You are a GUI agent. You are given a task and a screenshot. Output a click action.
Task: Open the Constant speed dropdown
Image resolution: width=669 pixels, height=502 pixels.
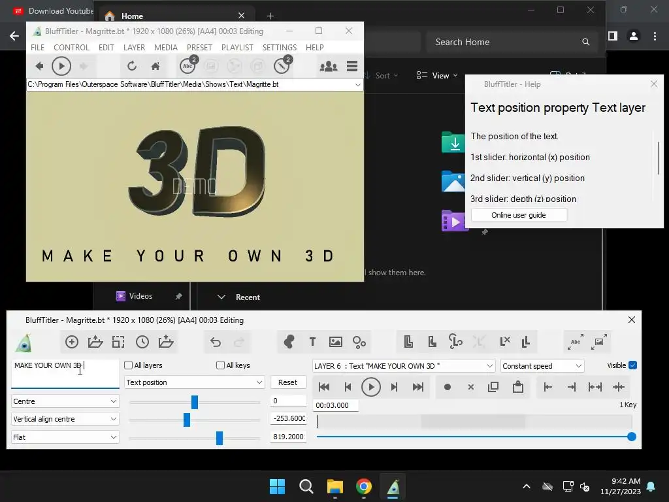(542, 366)
